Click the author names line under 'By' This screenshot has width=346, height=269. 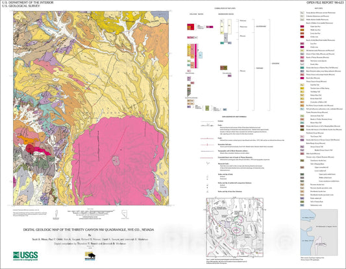coord(90,239)
